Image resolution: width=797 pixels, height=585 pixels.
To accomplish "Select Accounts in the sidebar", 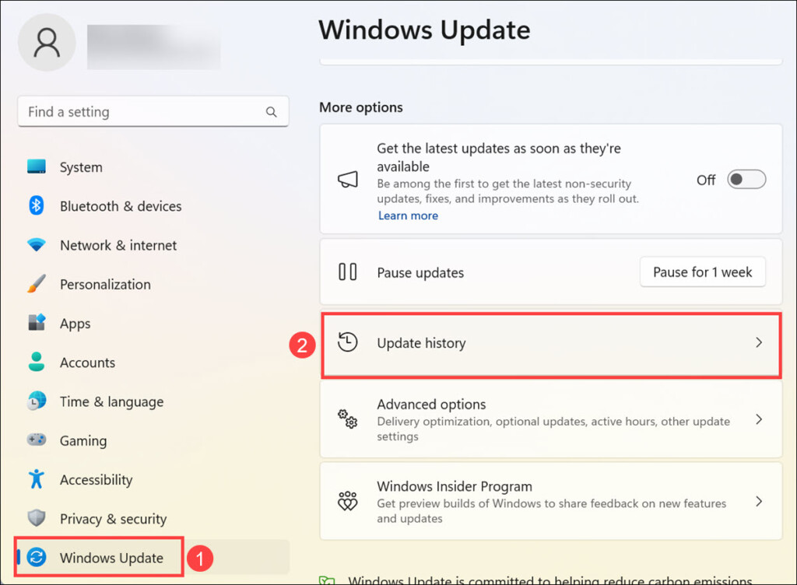I will 87,363.
